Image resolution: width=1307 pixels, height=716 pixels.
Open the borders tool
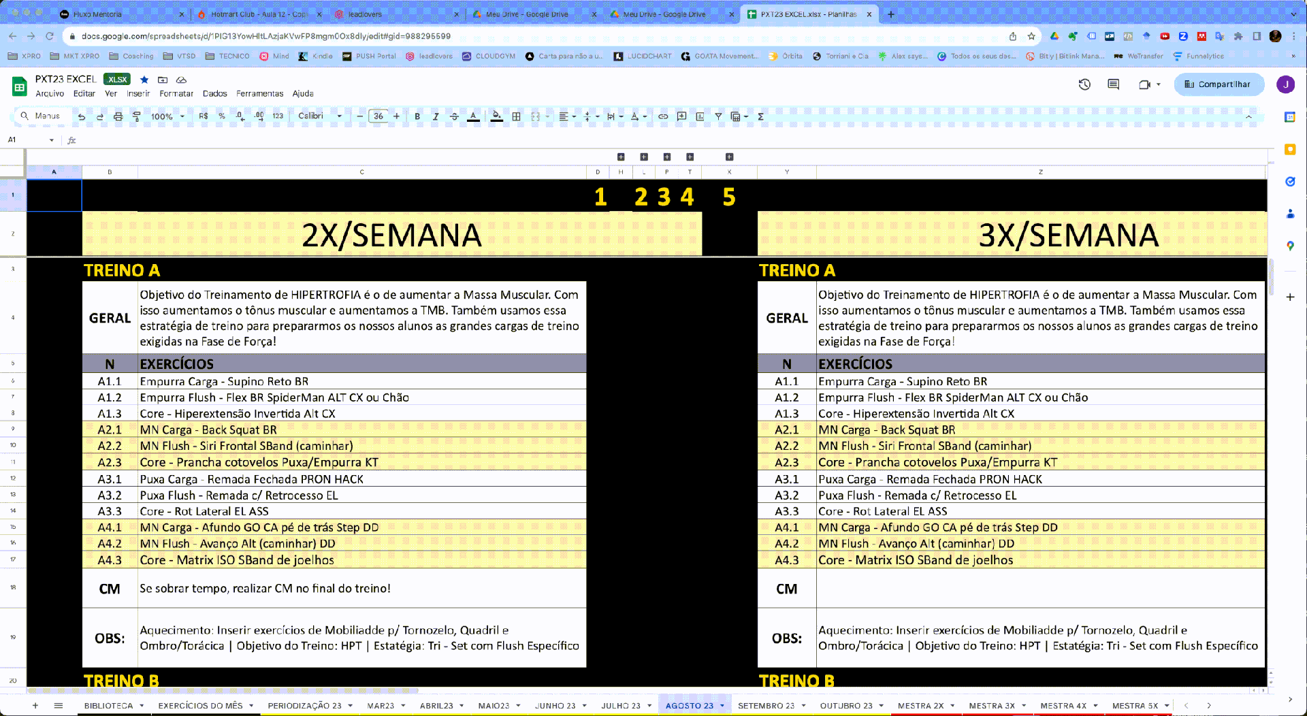coord(517,116)
